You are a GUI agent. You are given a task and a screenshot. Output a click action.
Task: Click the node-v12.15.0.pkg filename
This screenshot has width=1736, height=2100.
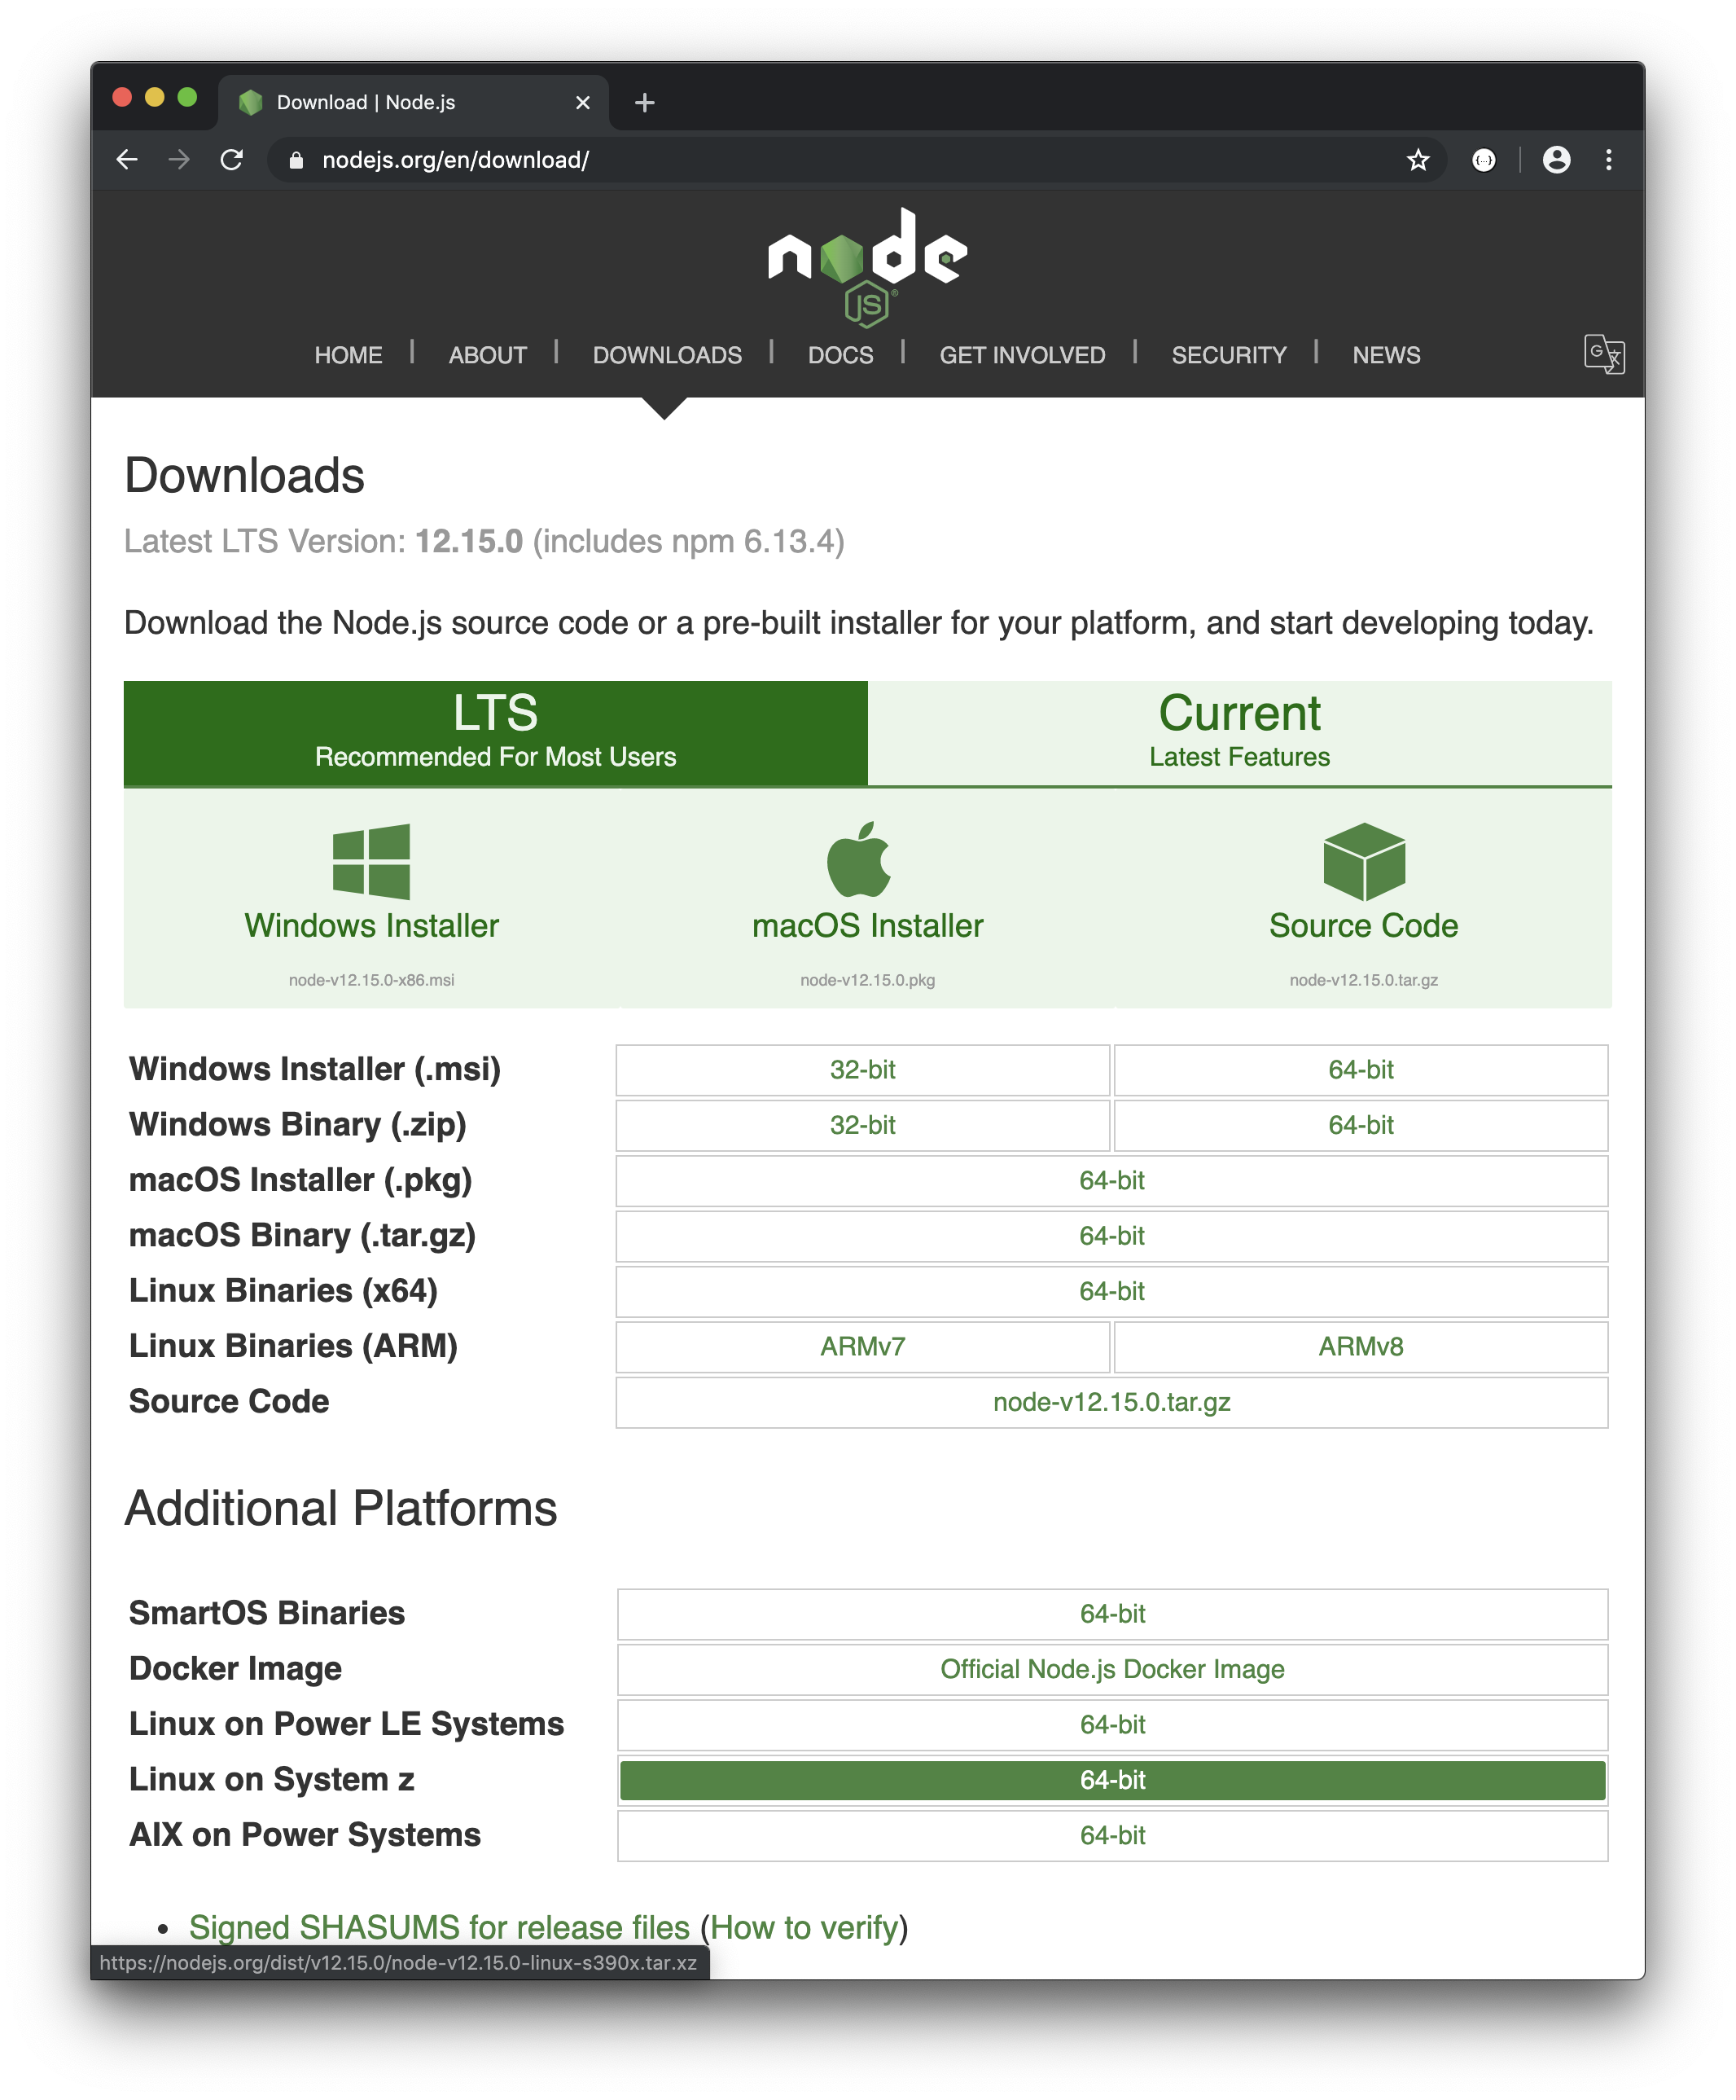pos(867,980)
